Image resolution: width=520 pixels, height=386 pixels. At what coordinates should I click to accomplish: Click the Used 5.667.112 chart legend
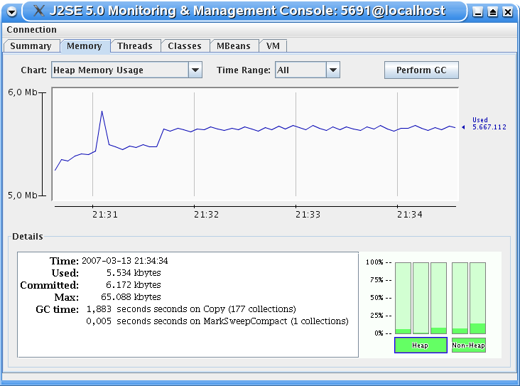pyautogui.click(x=489, y=124)
